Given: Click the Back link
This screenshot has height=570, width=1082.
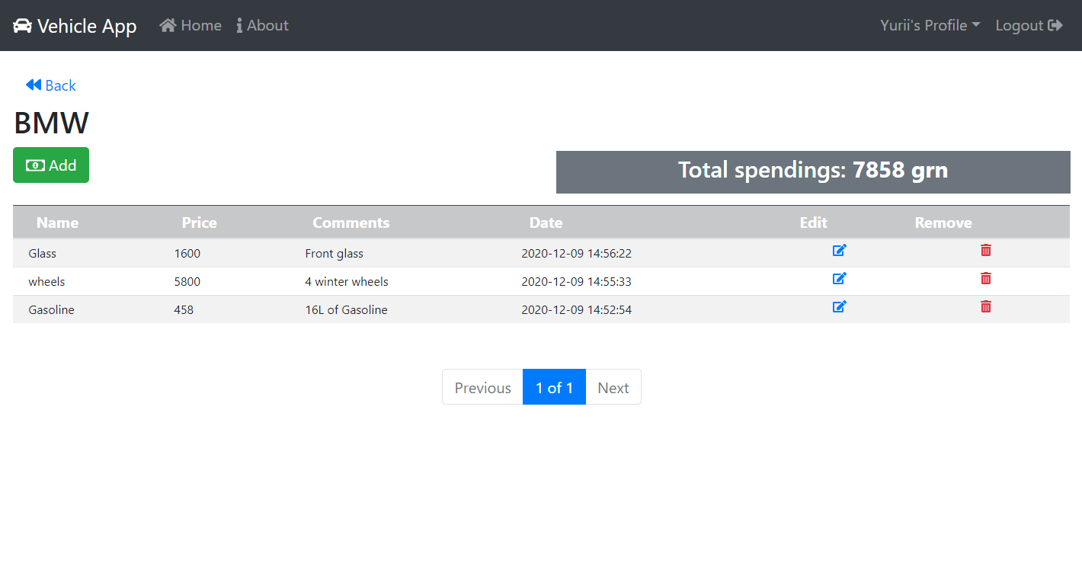Looking at the screenshot, I should (51, 85).
